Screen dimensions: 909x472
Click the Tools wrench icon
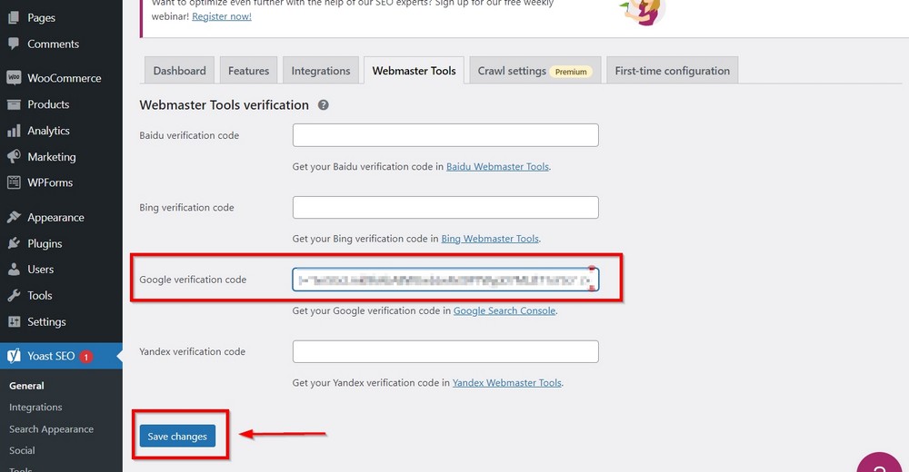(14, 295)
